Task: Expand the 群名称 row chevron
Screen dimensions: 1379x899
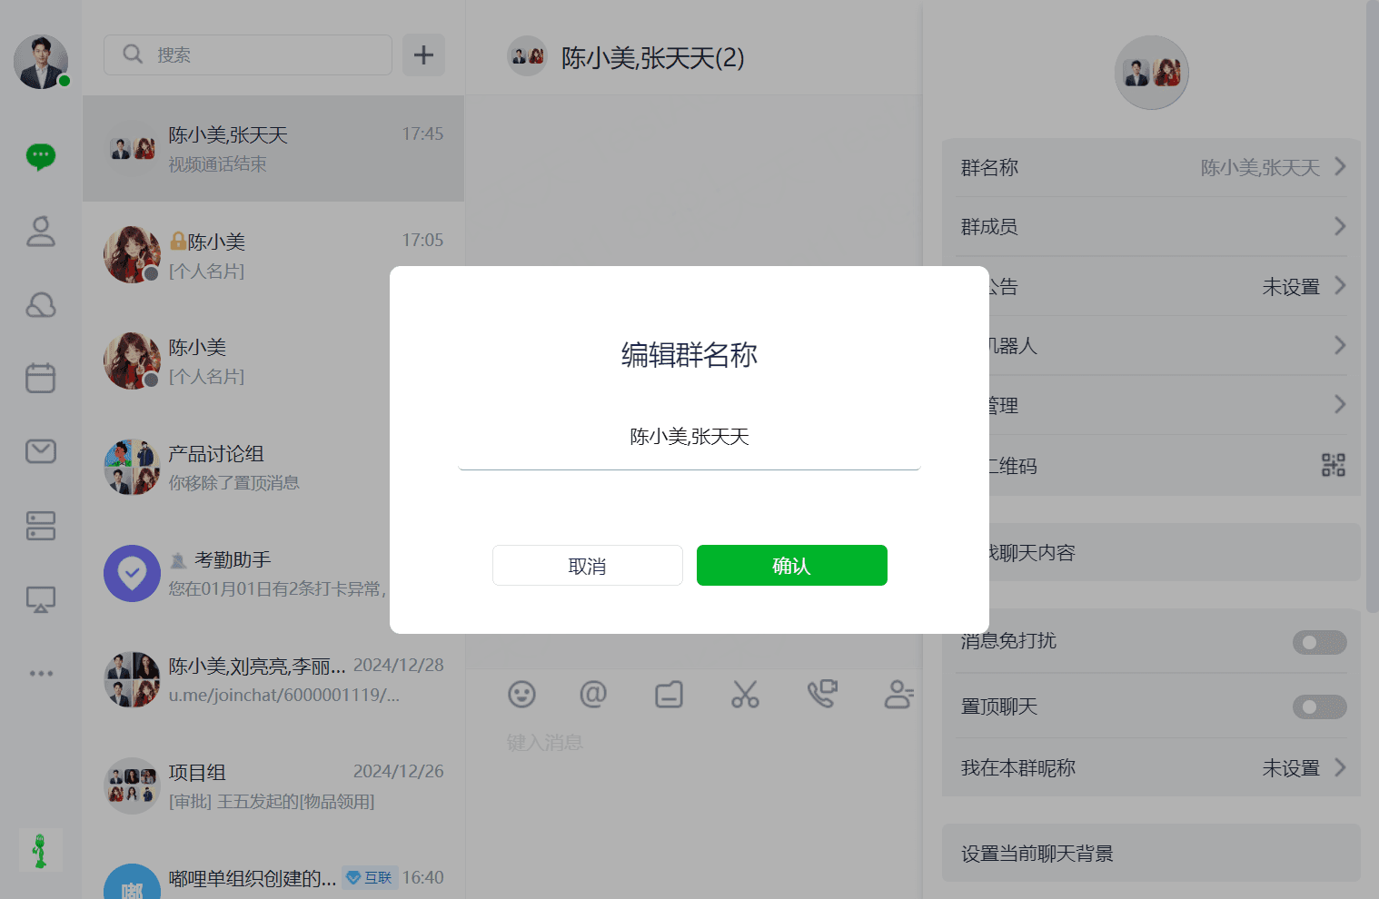Action: [x=1340, y=167]
